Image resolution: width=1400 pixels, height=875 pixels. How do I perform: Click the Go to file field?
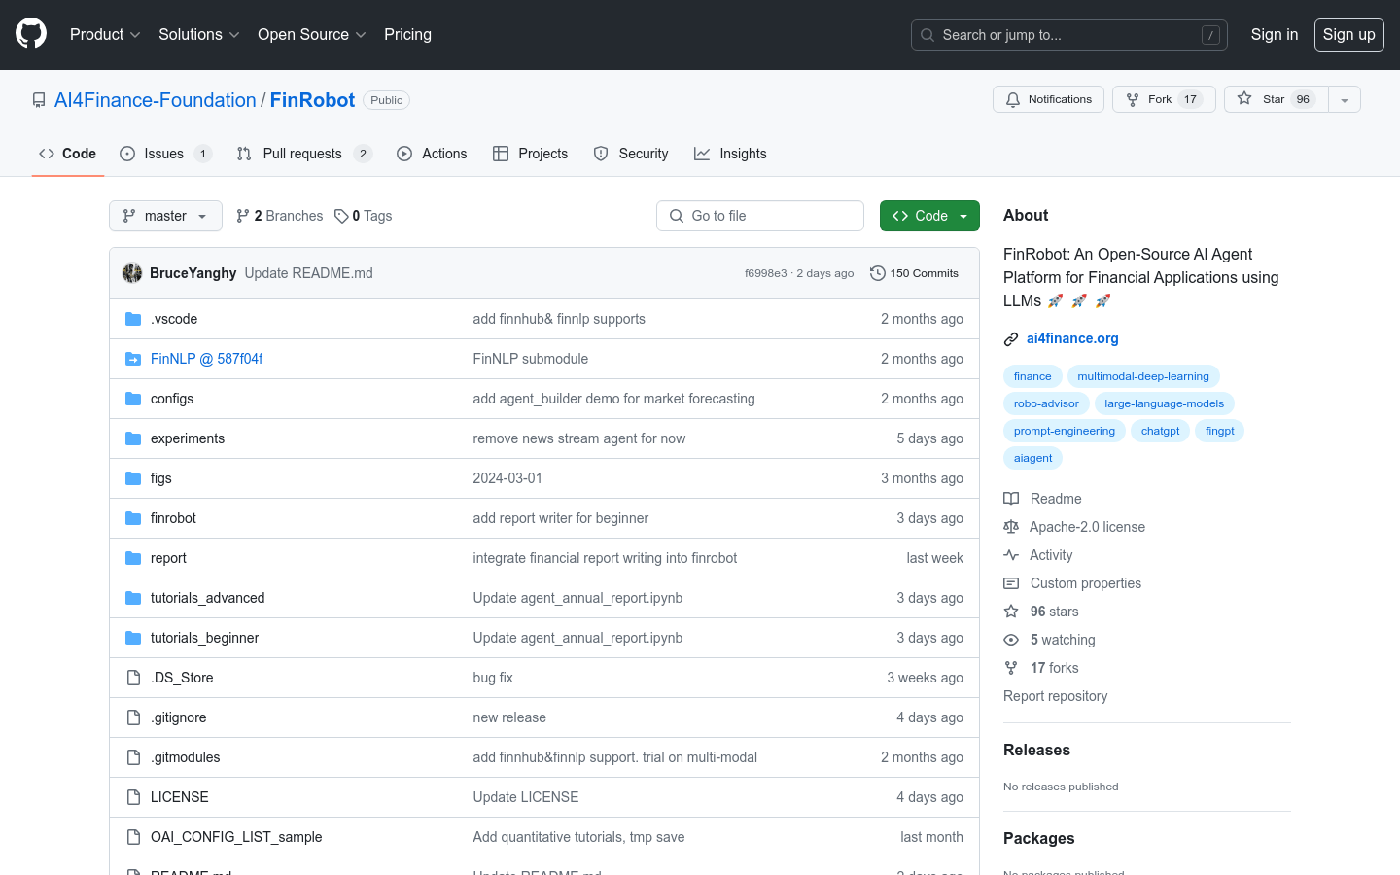point(760,216)
